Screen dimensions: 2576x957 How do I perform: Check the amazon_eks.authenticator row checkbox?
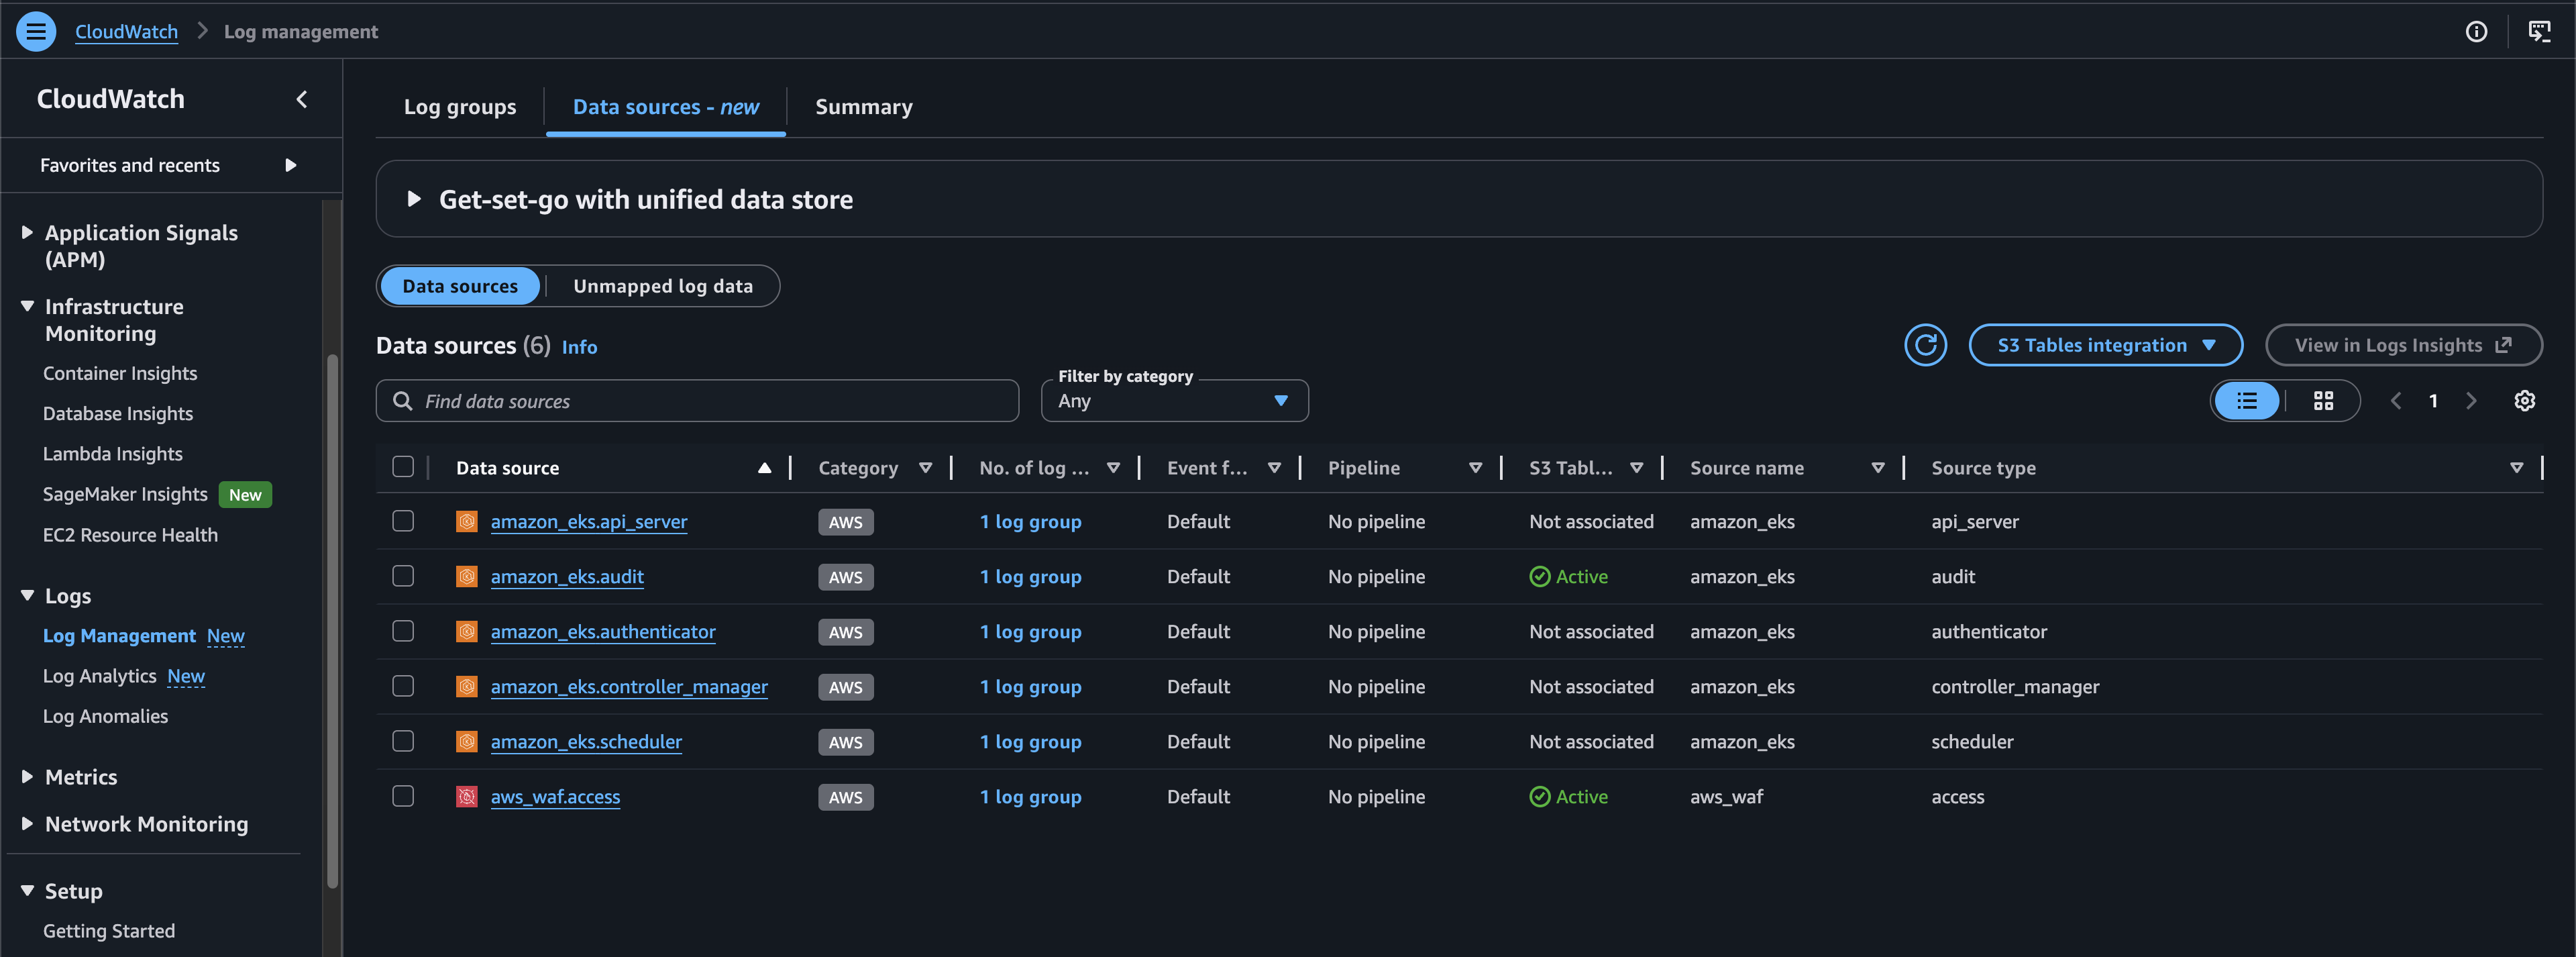403,631
